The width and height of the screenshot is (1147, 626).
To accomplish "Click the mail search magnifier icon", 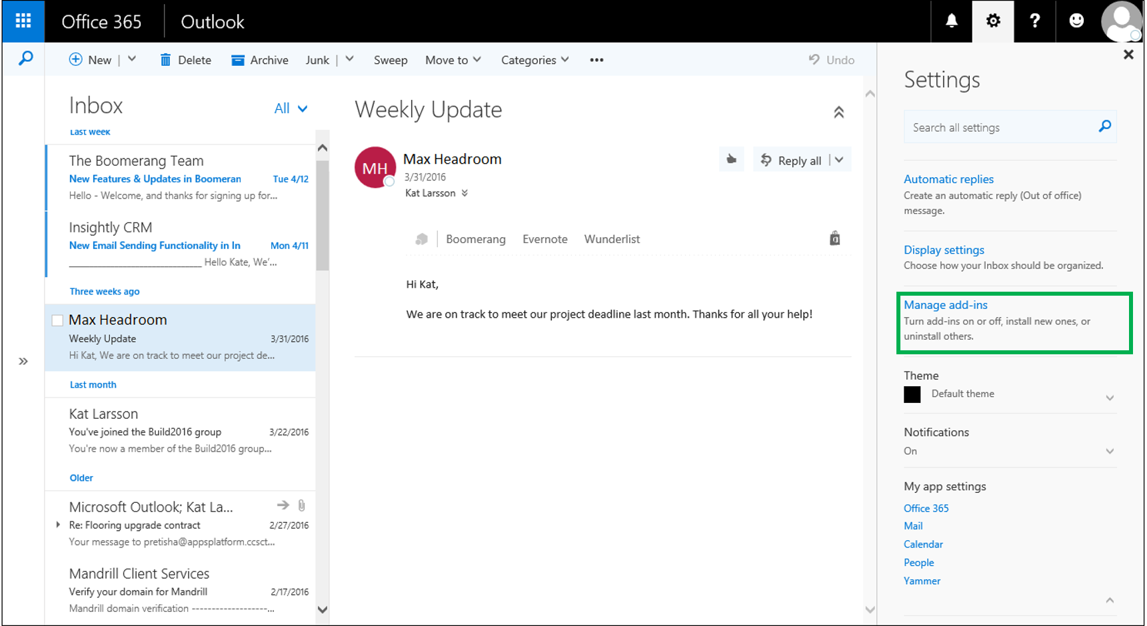I will coord(25,59).
